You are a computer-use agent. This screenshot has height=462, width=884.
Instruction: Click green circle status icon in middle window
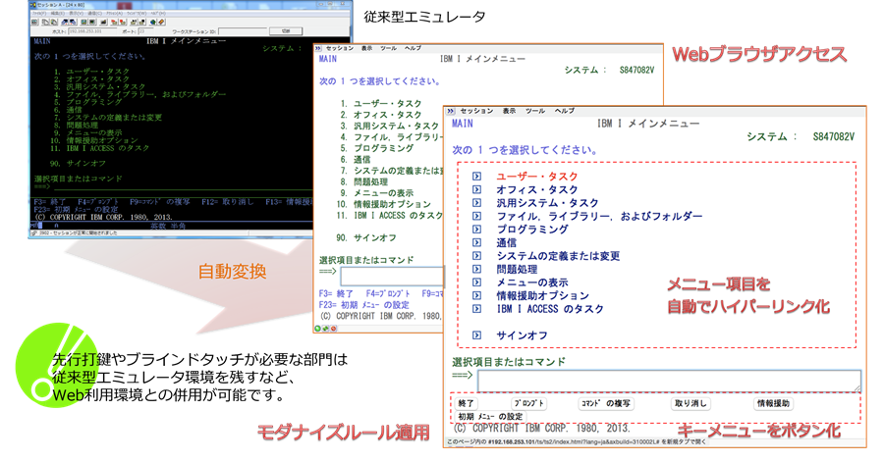point(318,329)
